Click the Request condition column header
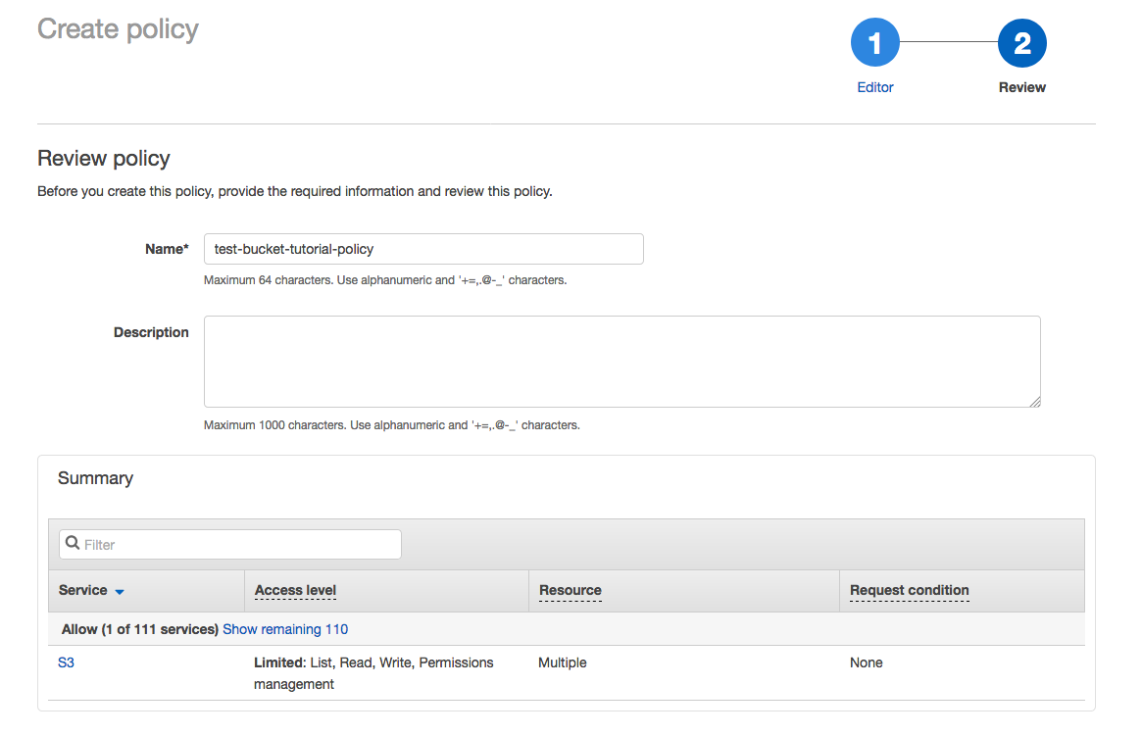The image size is (1142, 735). tap(909, 590)
